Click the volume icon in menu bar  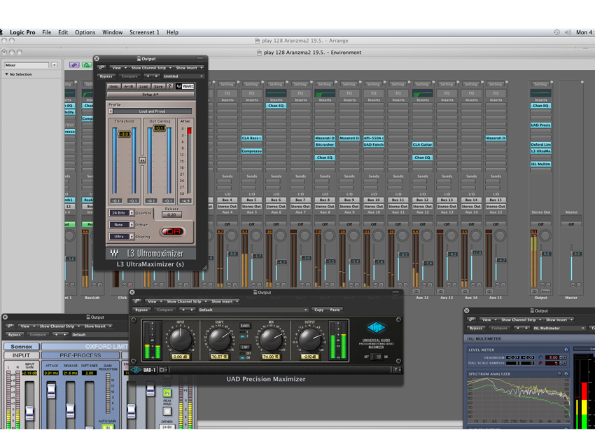[x=568, y=32]
